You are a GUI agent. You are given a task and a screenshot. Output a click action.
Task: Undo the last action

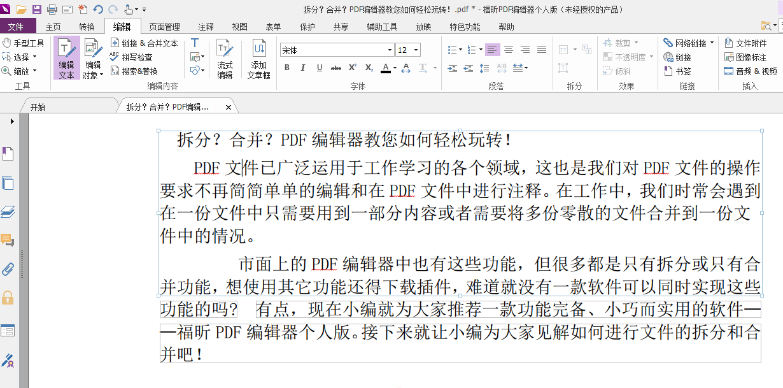click(x=97, y=9)
